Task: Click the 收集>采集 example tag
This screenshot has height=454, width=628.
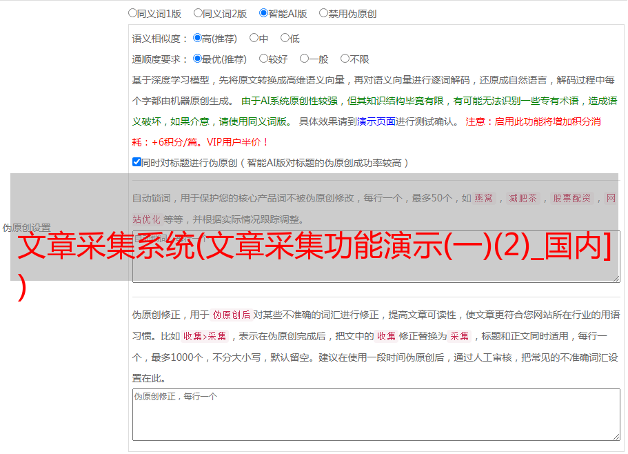Action: (x=205, y=337)
